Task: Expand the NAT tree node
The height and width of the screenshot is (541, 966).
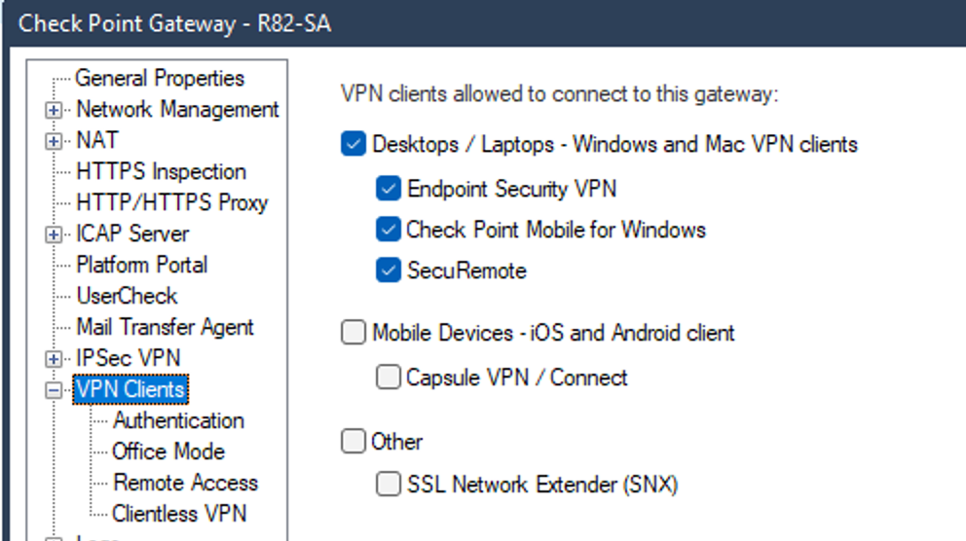Action: (54, 141)
